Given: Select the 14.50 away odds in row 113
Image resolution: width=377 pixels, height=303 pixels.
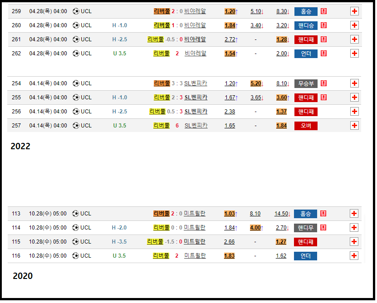Looking at the screenshot, I should (281, 214).
